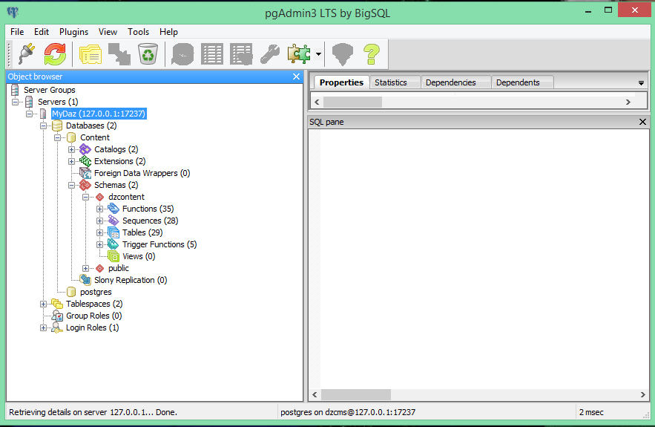This screenshot has width=655, height=427.
Task: Click the pgAdmin elephant icon in the title bar
Action: (13, 13)
